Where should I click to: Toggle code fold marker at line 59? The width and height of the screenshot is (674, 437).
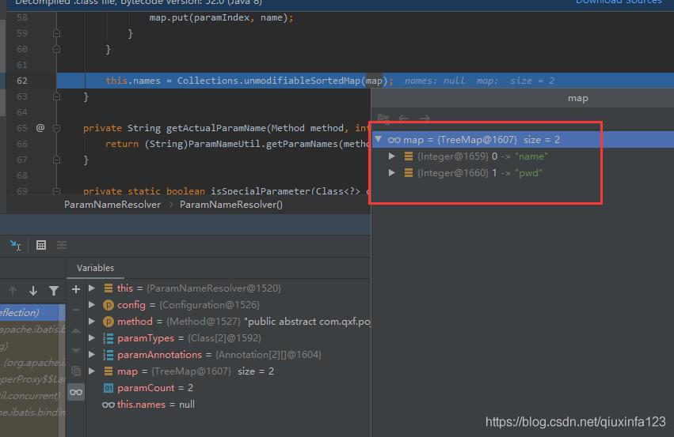(57, 33)
